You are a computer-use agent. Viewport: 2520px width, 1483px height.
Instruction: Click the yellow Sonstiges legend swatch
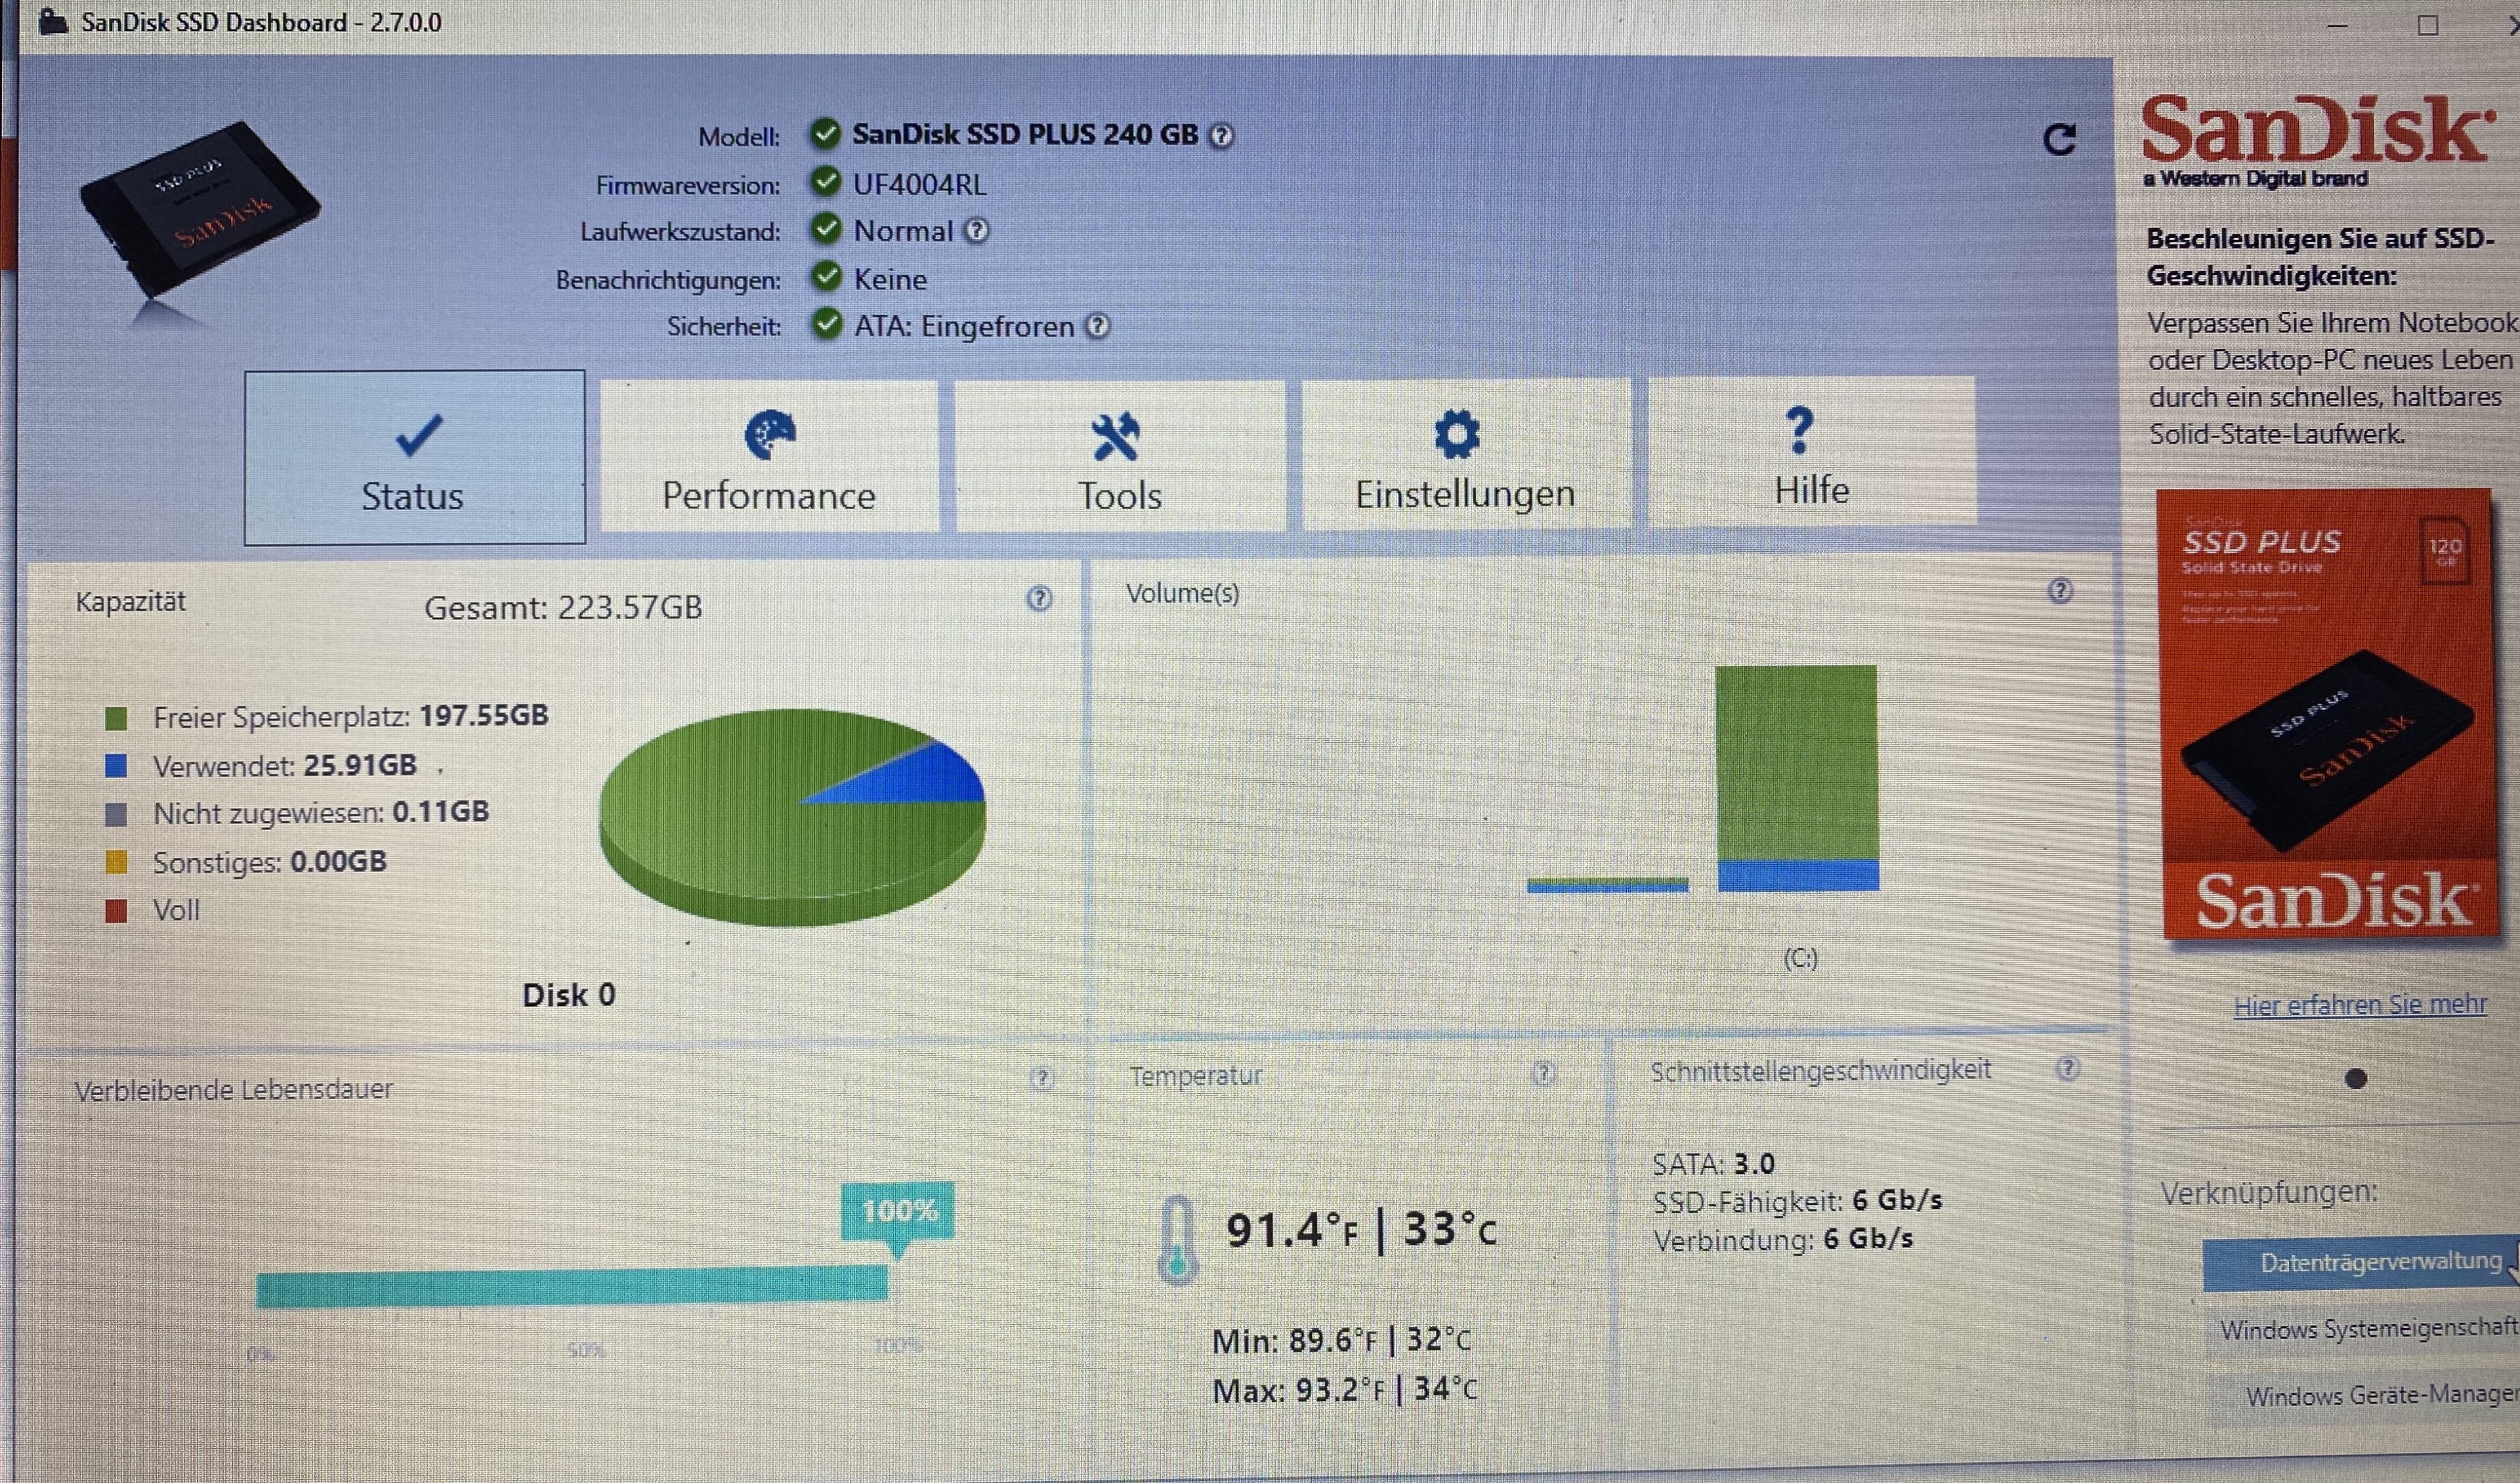coord(116,862)
